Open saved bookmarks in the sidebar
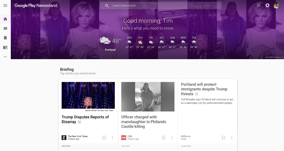The image size is (284, 151). (x=5, y=38)
